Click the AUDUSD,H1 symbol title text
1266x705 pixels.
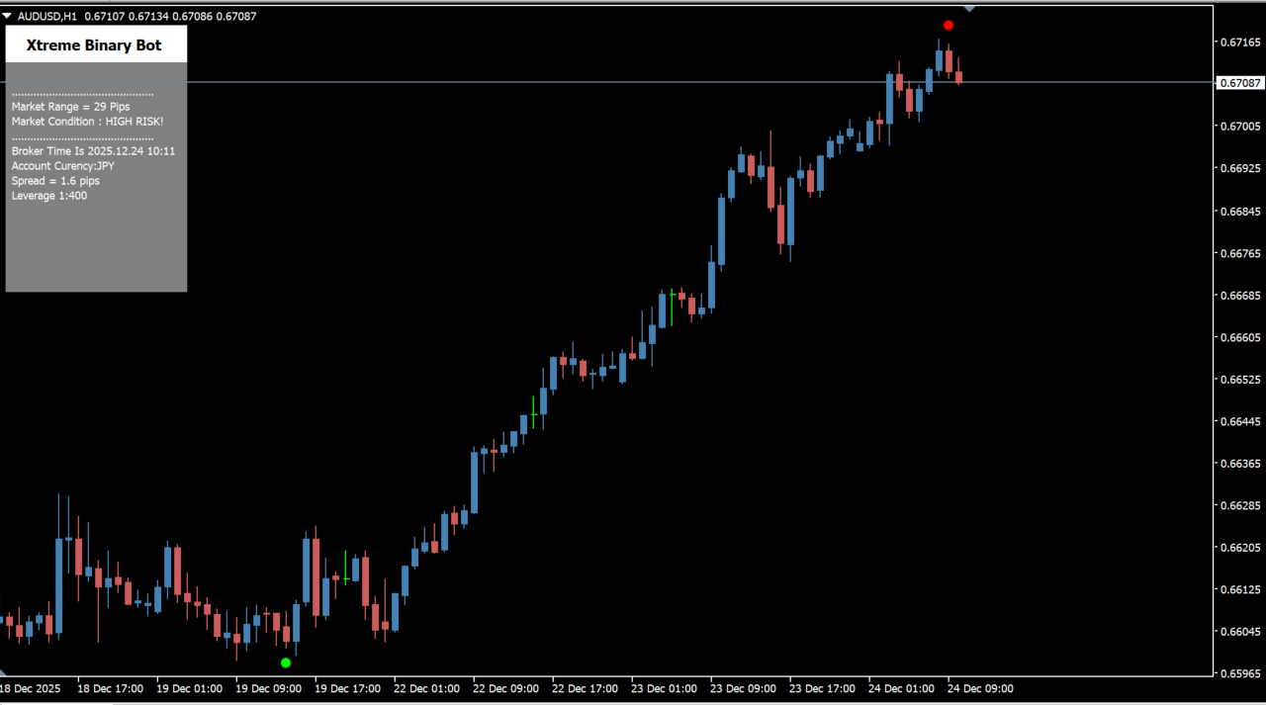(x=46, y=17)
